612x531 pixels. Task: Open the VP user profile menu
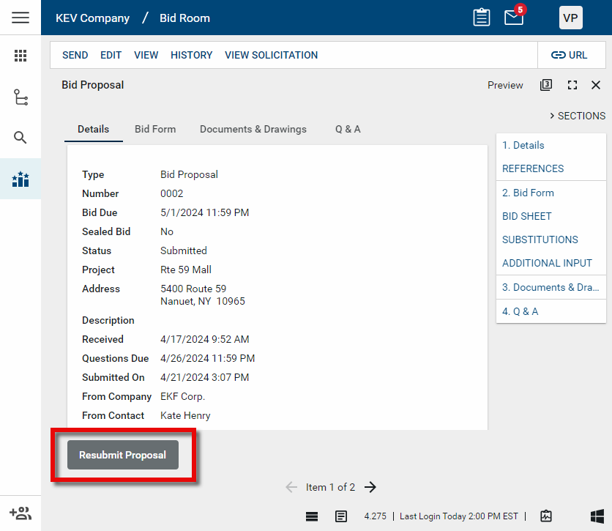(x=570, y=18)
